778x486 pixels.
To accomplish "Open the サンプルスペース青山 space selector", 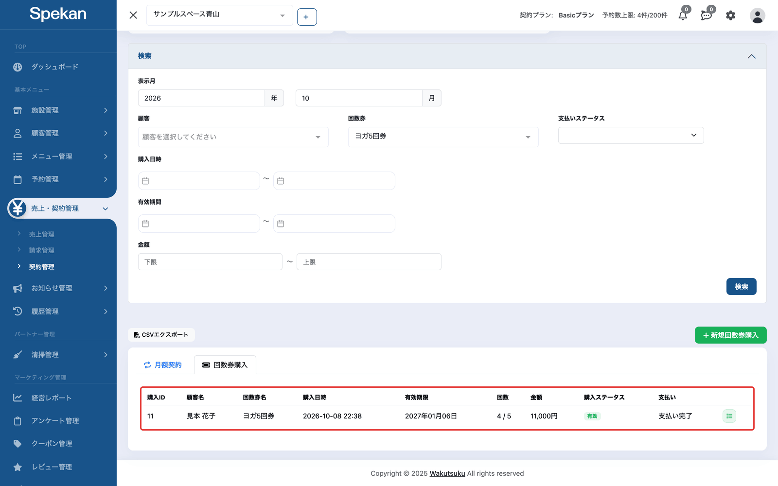I will click(x=220, y=15).
